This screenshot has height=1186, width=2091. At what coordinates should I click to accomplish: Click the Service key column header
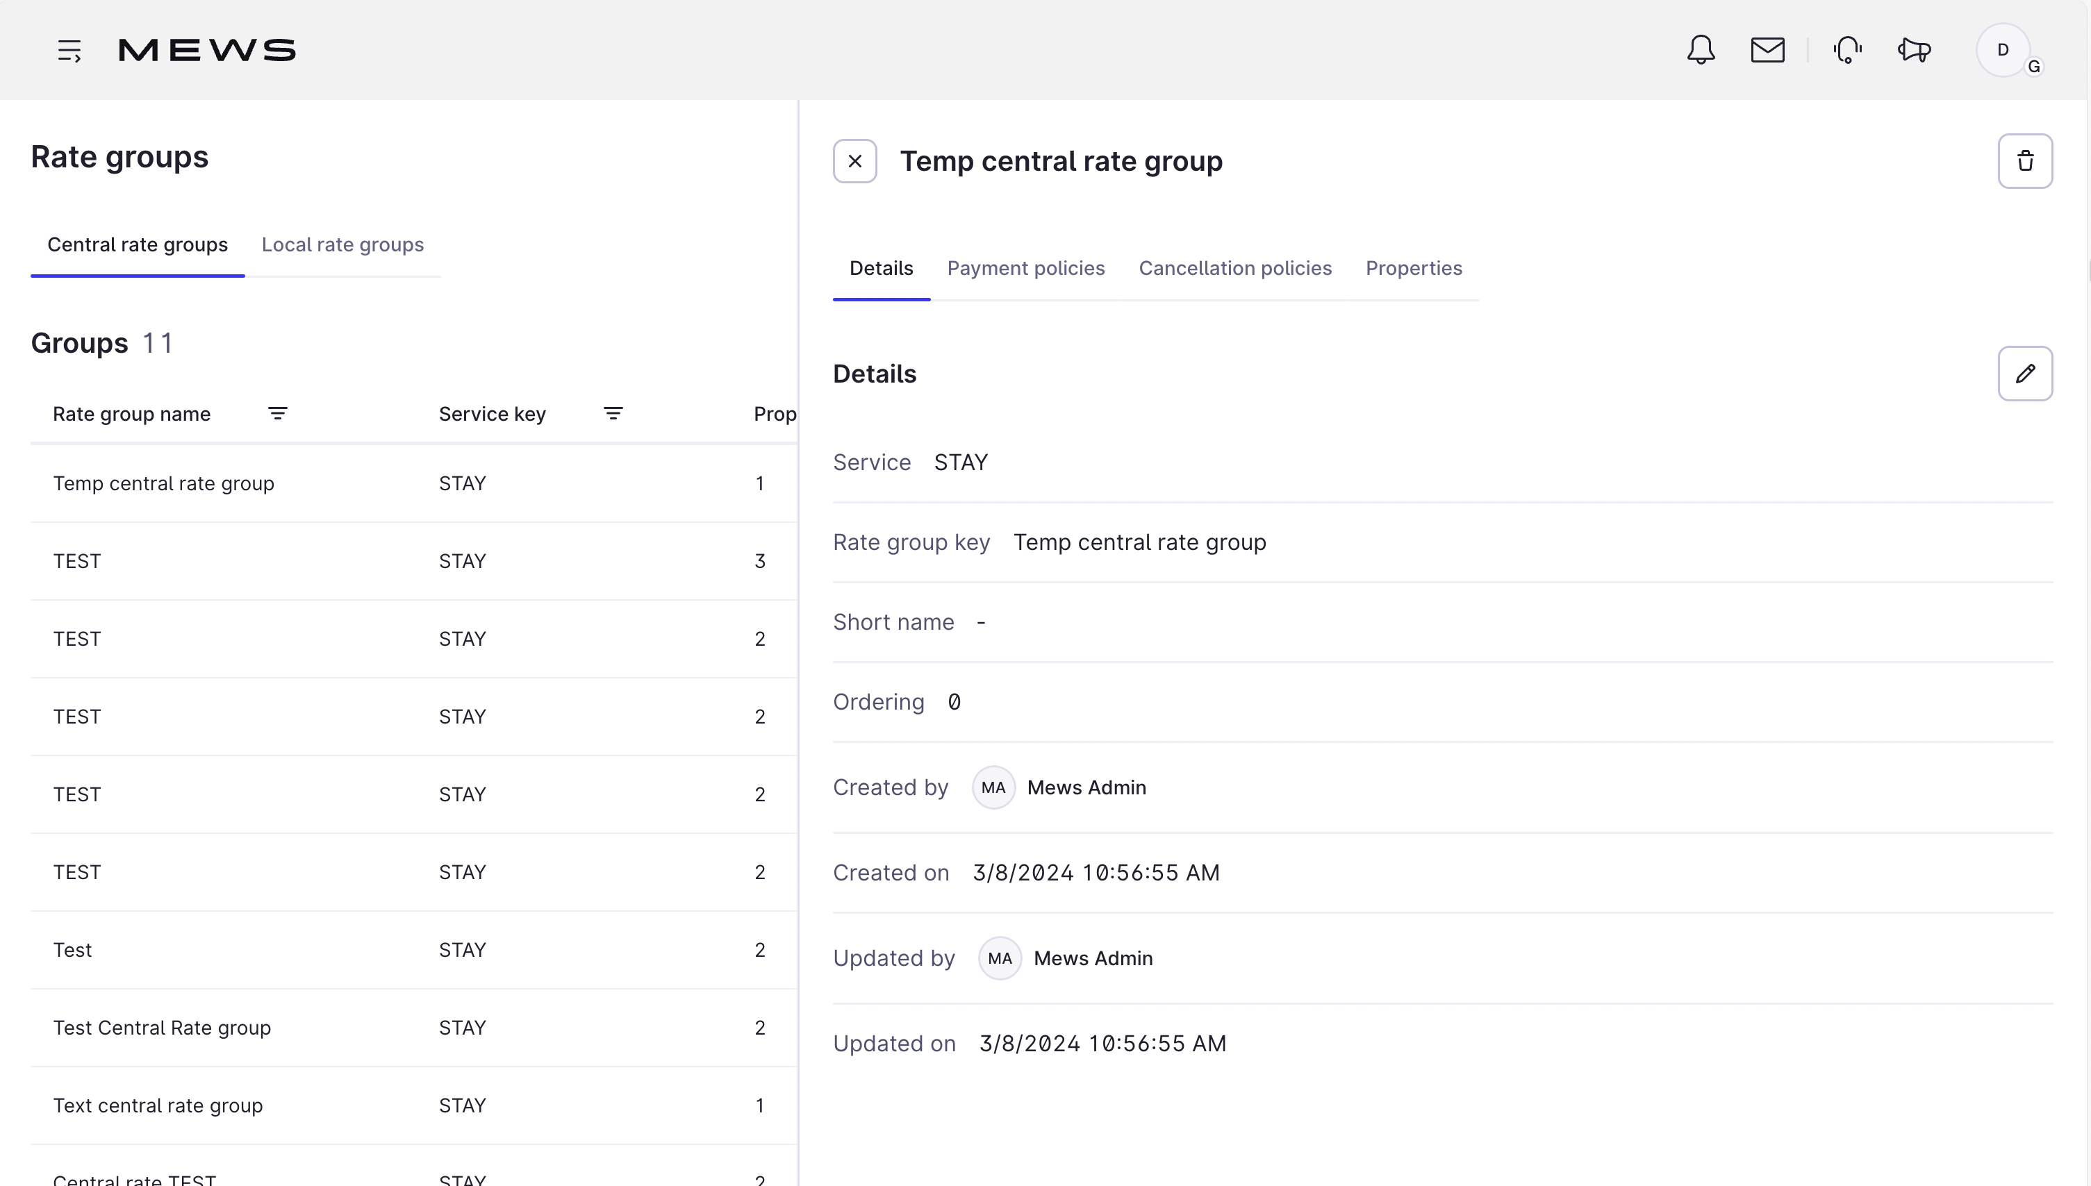(x=493, y=414)
